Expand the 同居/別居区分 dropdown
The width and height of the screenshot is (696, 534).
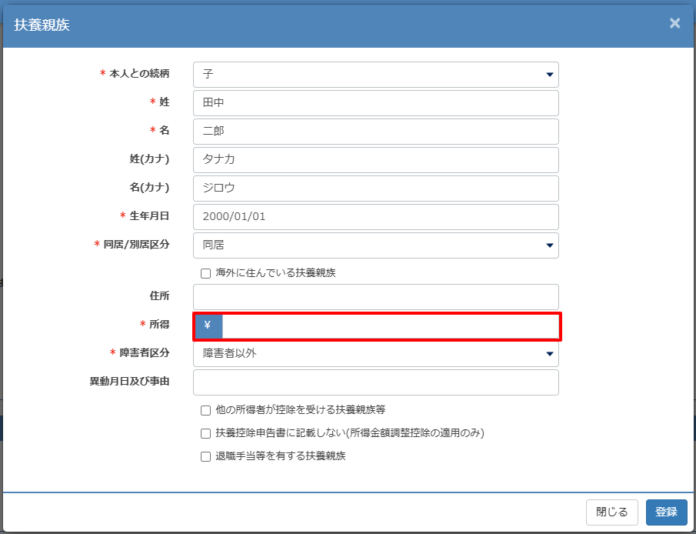tap(375, 245)
